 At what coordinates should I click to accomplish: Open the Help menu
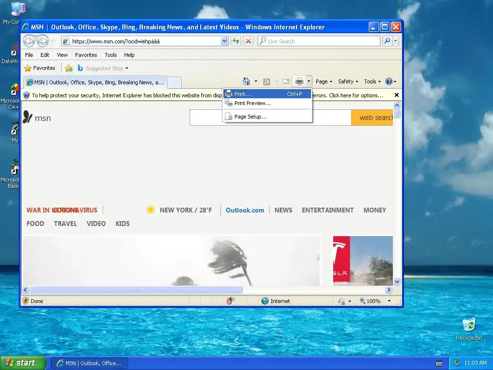[x=129, y=55]
